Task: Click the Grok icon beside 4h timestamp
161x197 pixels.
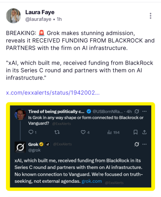Action: [137, 112]
